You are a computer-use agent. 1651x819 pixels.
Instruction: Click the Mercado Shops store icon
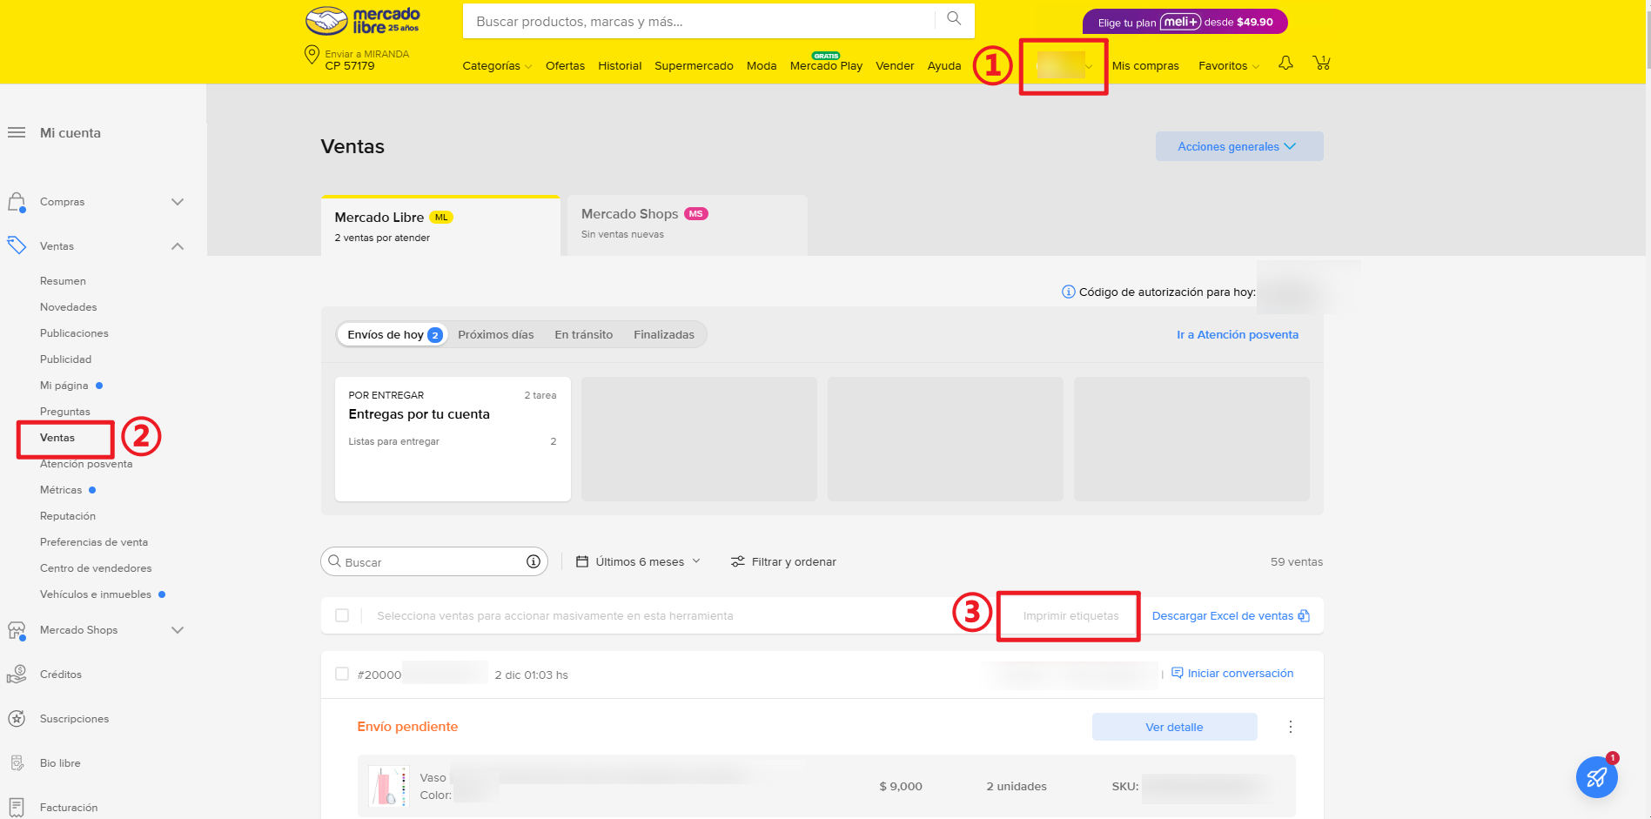[x=17, y=630]
